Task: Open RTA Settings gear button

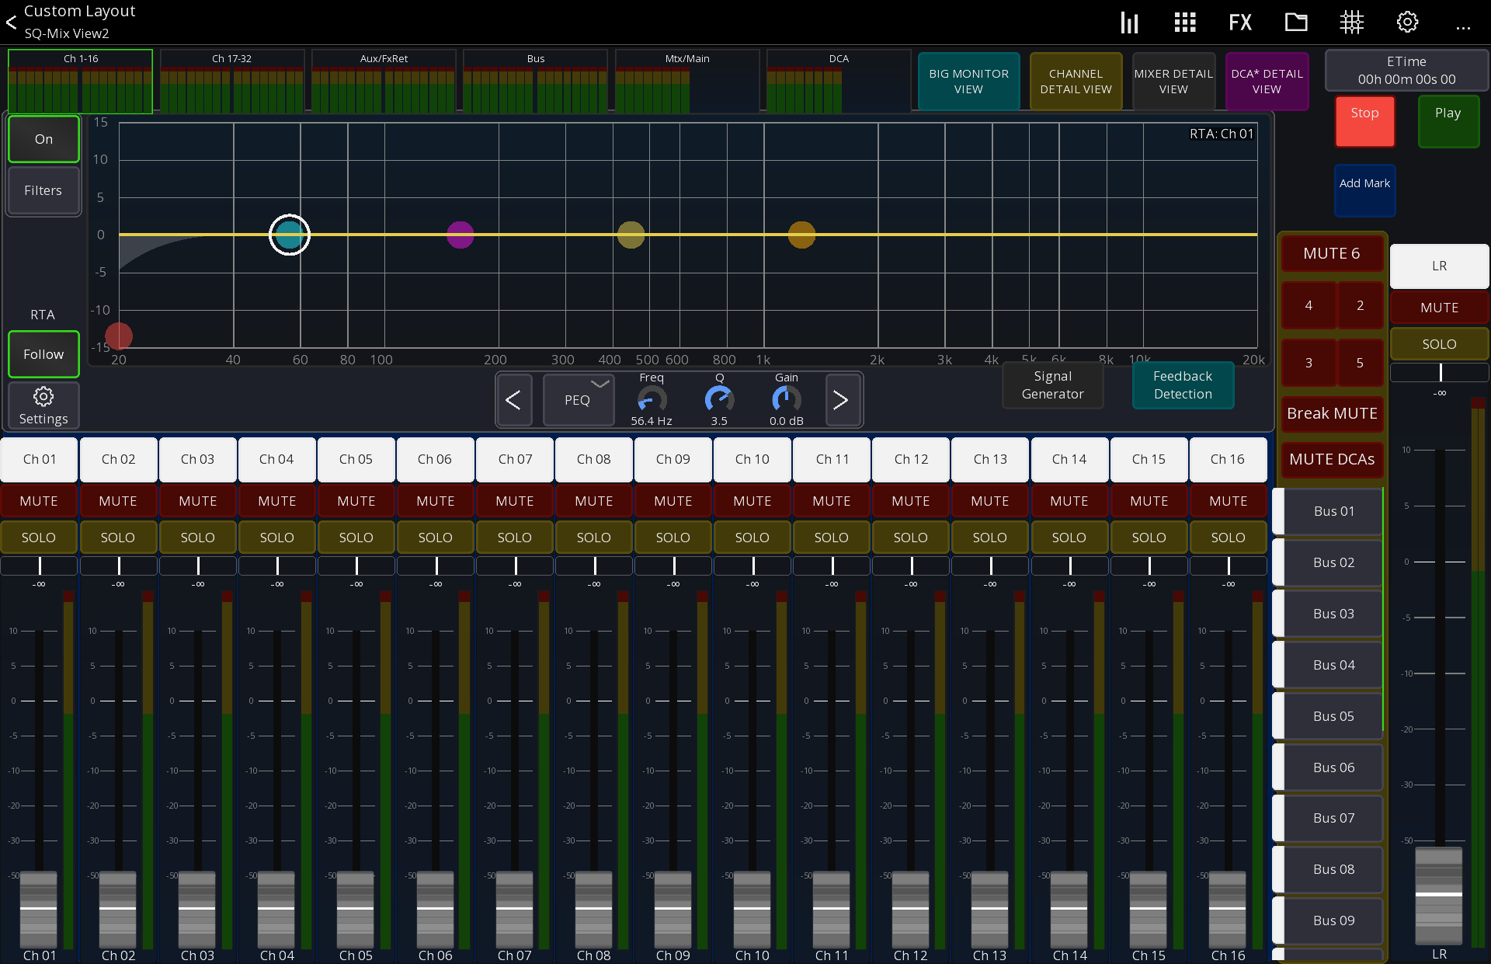Action: click(43, 405)
